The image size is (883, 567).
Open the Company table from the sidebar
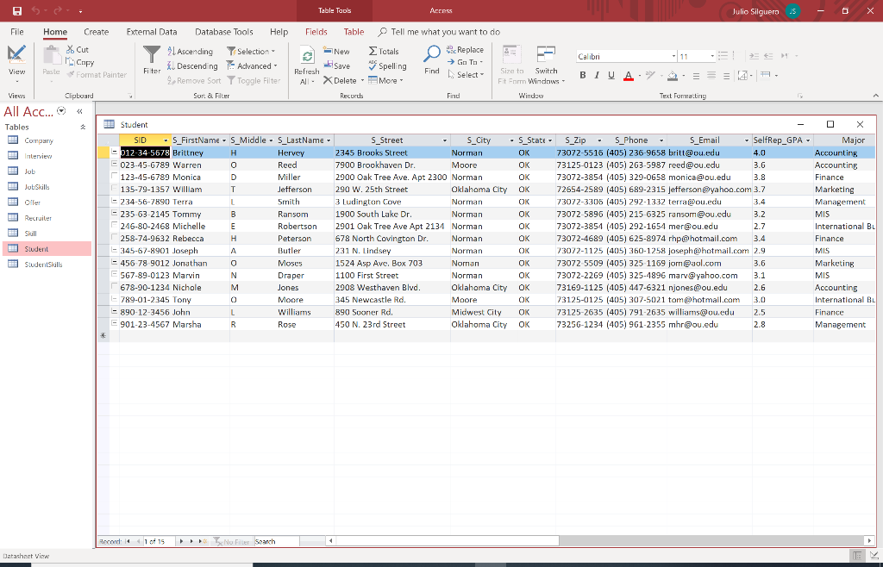(41, 140)
